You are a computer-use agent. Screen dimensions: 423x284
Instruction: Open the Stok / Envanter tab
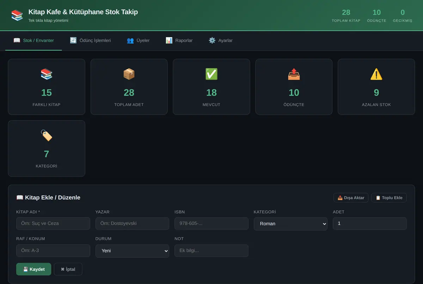click(x=33, y=41)
